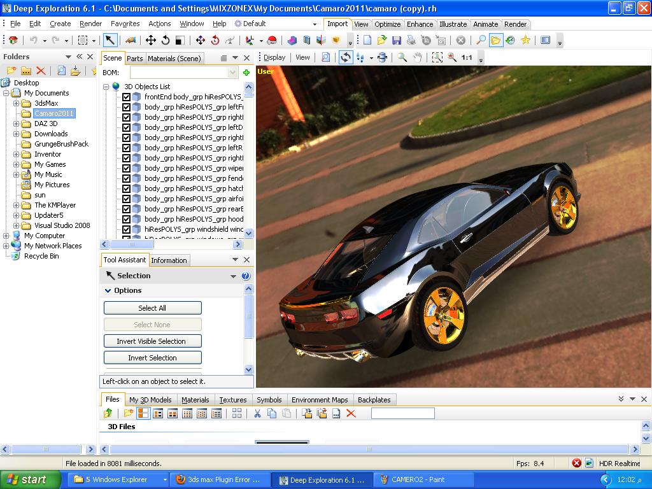Expand the 3dsMax folder in the tree

[x=16, y=103]
